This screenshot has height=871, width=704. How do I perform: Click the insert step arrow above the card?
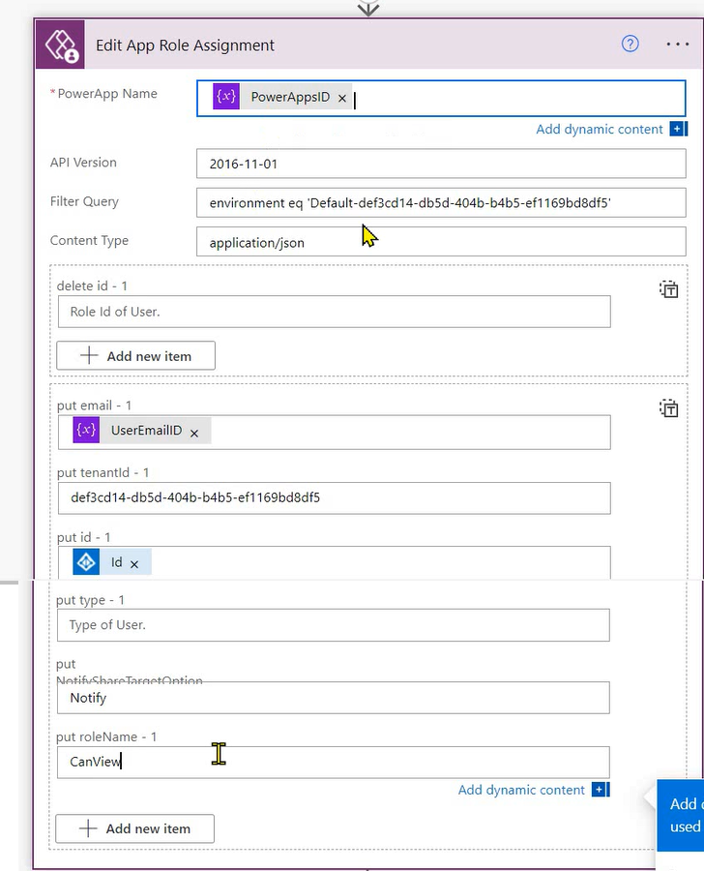(368, 9)
